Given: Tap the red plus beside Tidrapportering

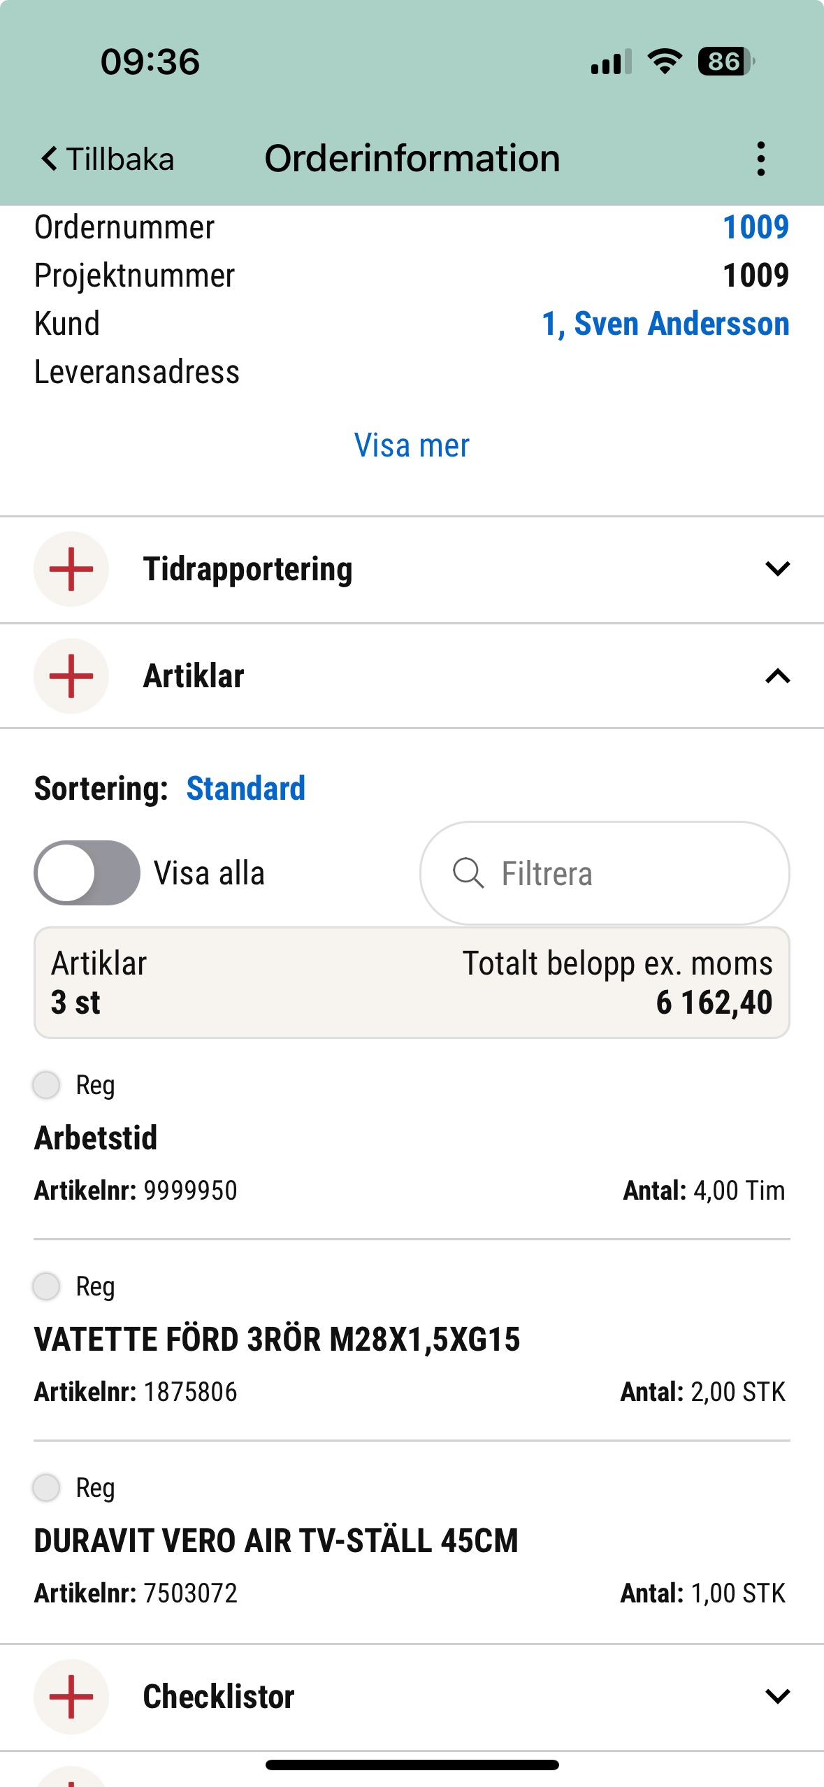Looking at the screenshot, I should 71,569.
